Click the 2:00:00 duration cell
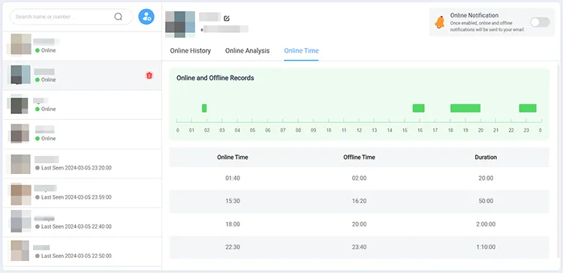The image size is (563, 273). click(x=486, y=224)
